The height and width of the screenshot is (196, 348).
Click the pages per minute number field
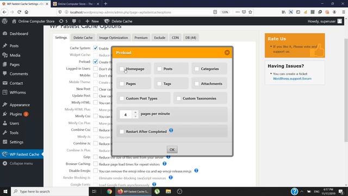(126, 114)
